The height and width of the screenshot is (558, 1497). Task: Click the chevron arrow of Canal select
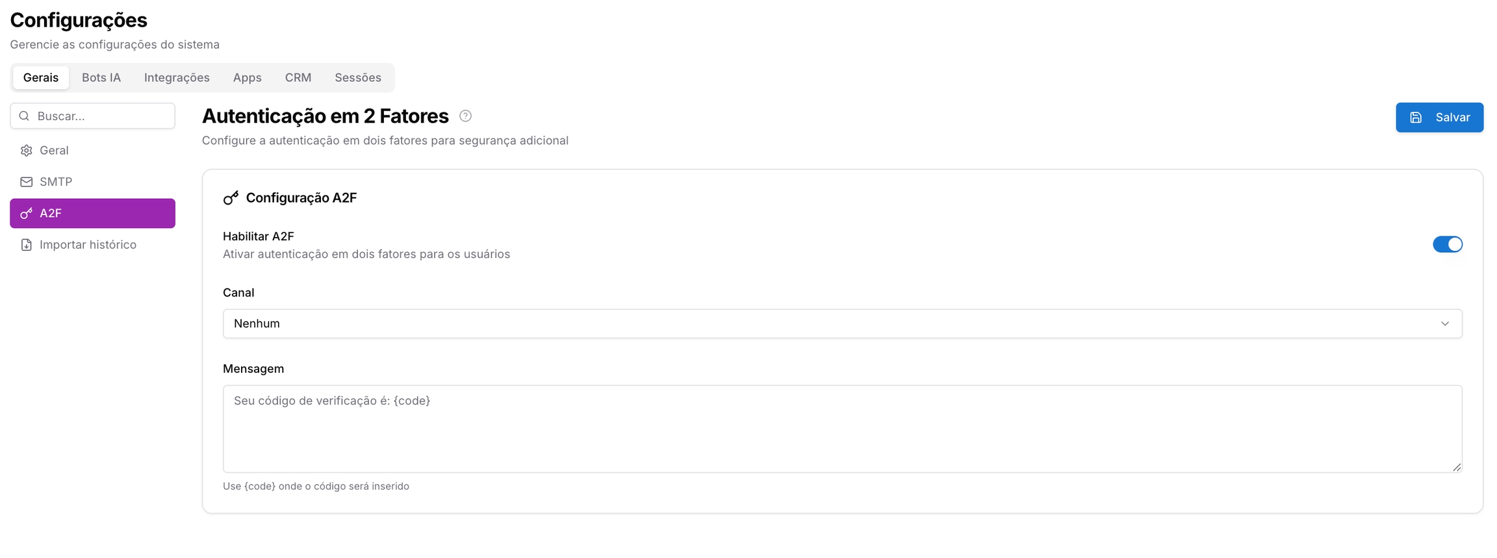click(x=1445, y=323)
